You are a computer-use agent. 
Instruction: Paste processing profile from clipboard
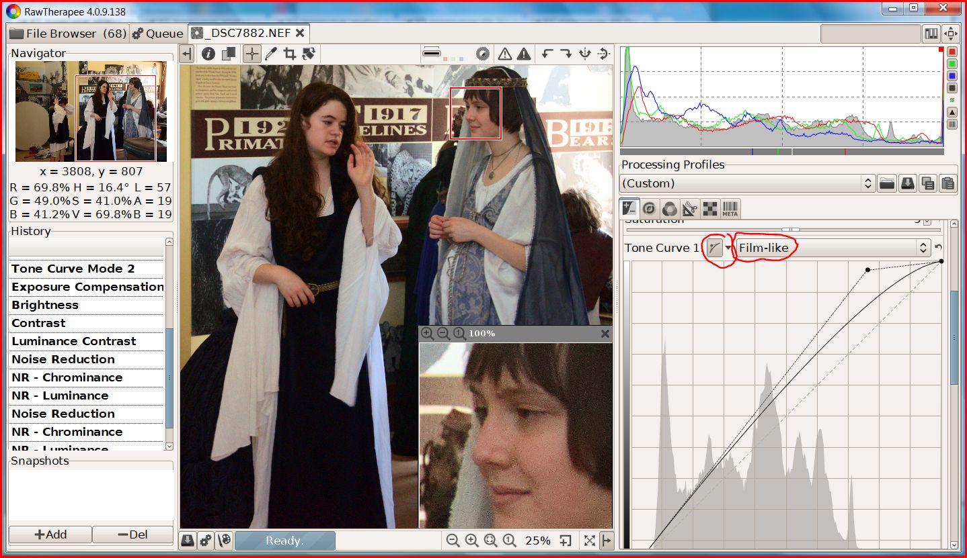coord(947,183)
